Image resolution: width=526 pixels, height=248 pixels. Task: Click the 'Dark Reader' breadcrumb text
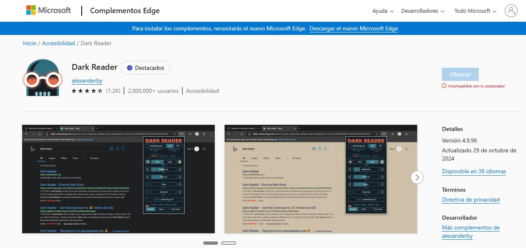(x=96, y=43)
